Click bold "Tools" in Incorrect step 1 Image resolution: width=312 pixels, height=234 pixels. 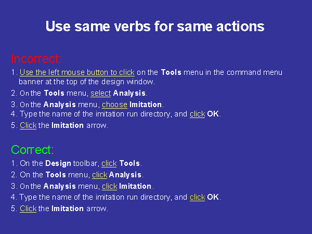[x=171, y=72]
